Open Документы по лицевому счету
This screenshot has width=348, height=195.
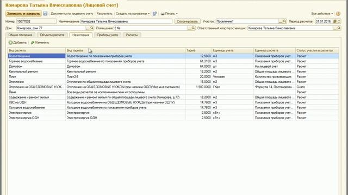click(x=72, y=14)
